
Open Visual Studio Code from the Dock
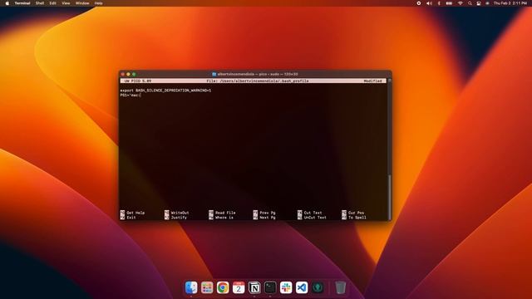(302, 287)
